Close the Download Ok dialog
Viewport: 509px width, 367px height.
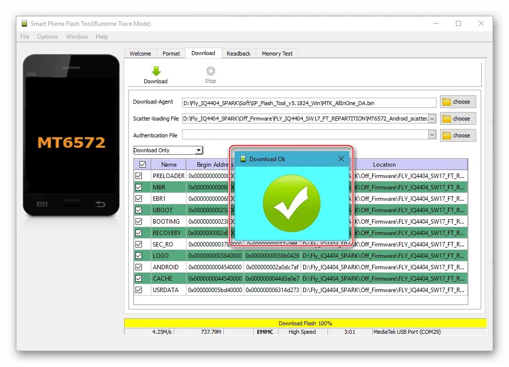coord(341,159)
